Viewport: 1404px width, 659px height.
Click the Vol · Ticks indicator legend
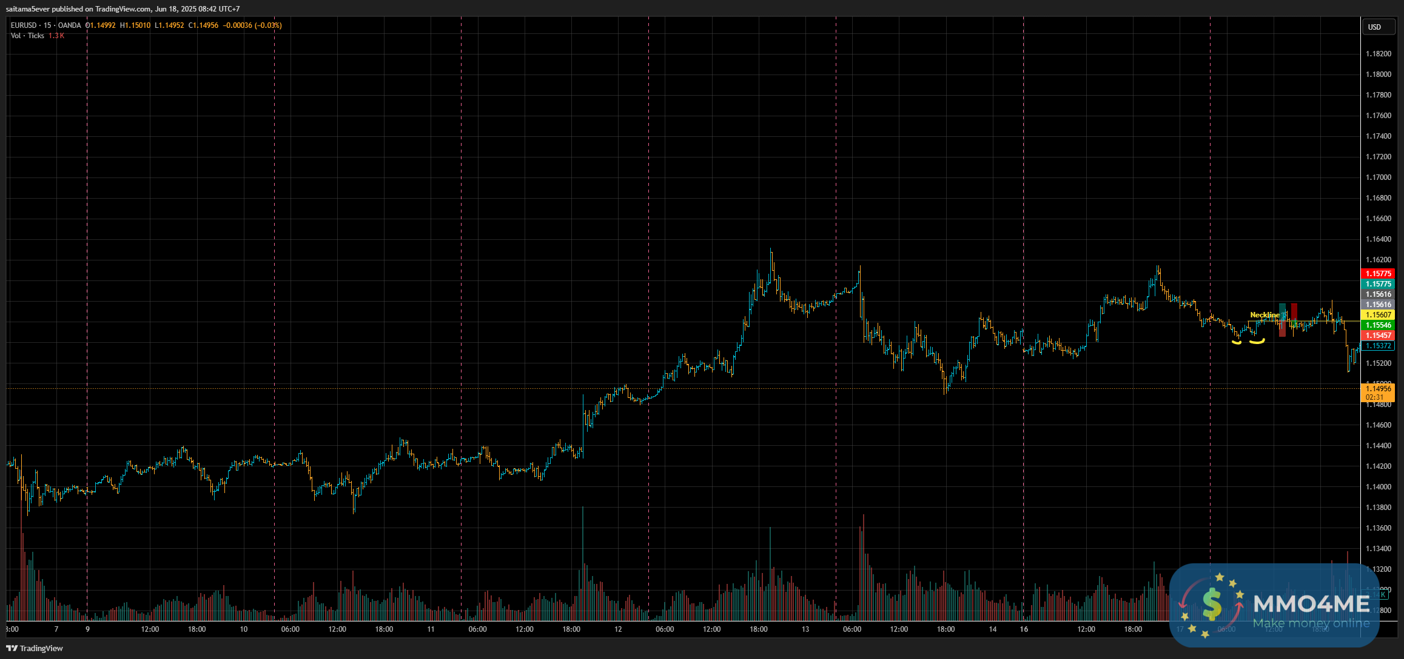[x=28, y=36]
